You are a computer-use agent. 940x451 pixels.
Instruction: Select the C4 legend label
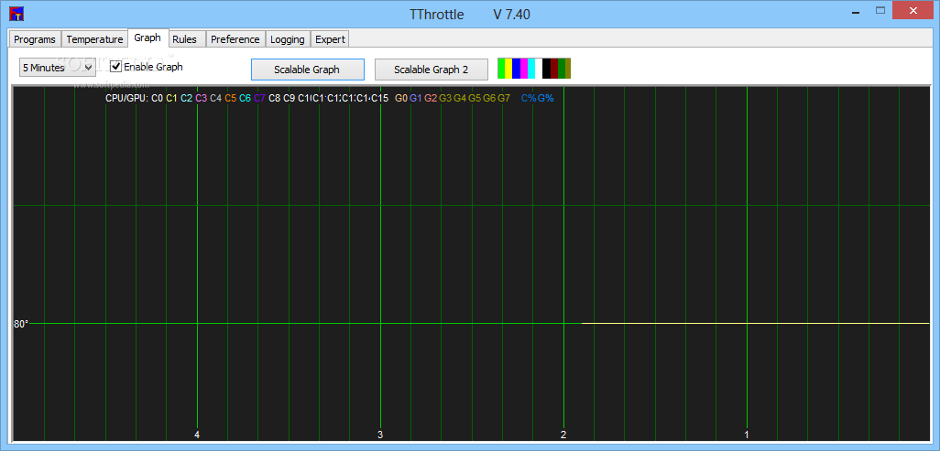[x=216, y=98]
